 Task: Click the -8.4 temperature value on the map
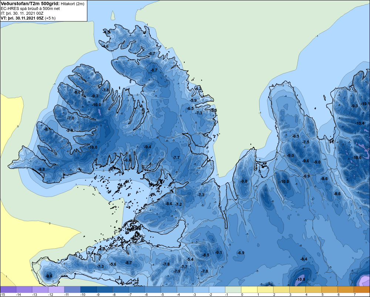[304, 259]
